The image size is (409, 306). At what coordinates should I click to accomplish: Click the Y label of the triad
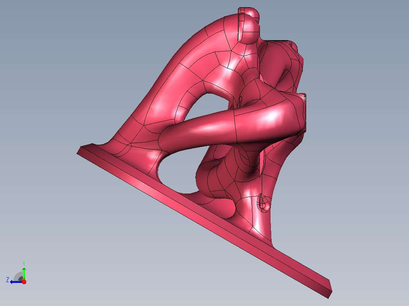point(24,263)
